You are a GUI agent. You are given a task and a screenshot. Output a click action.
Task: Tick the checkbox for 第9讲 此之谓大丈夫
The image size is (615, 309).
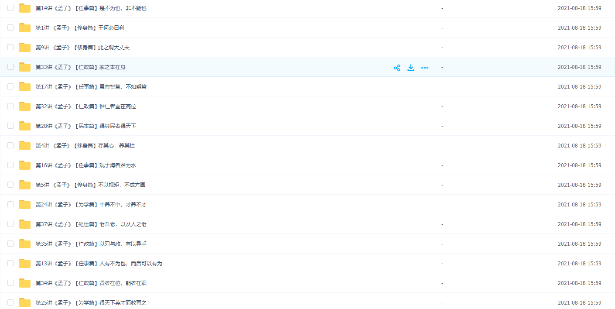tap(10, 47)
